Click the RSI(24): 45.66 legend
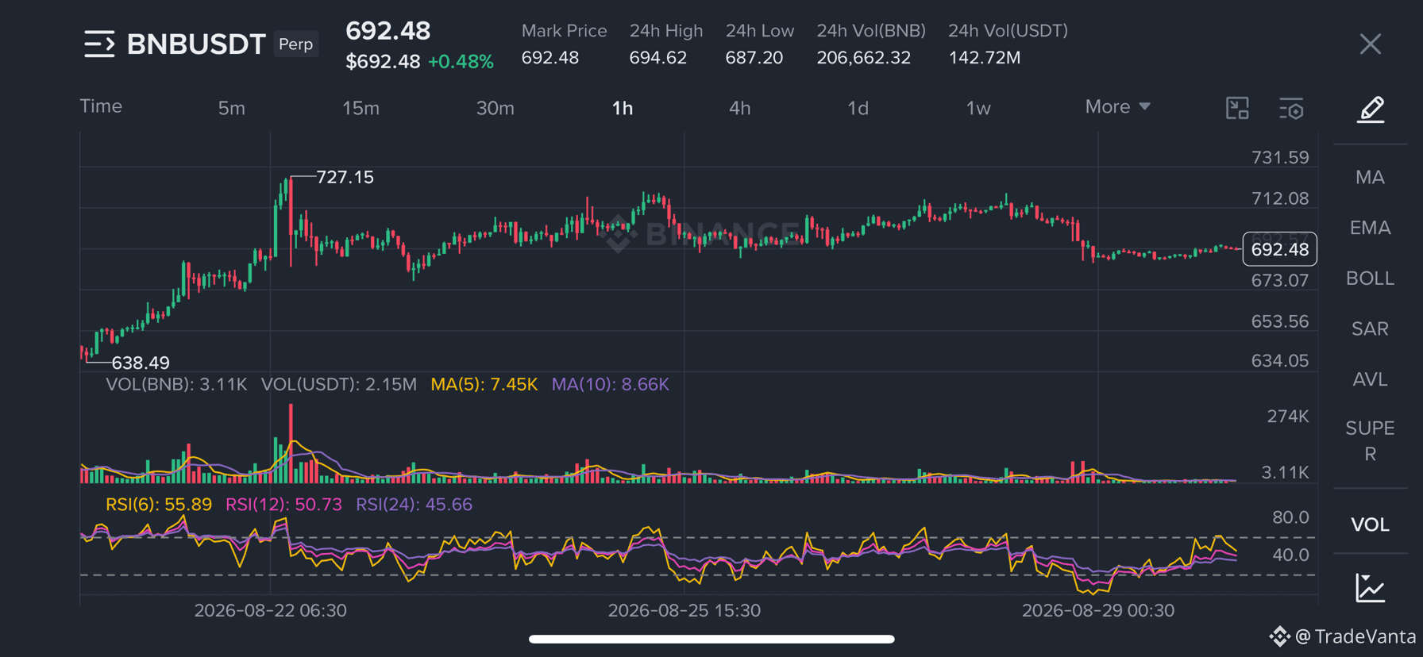Viewport: 1423px width, 657px height. [x=414, y=505]
